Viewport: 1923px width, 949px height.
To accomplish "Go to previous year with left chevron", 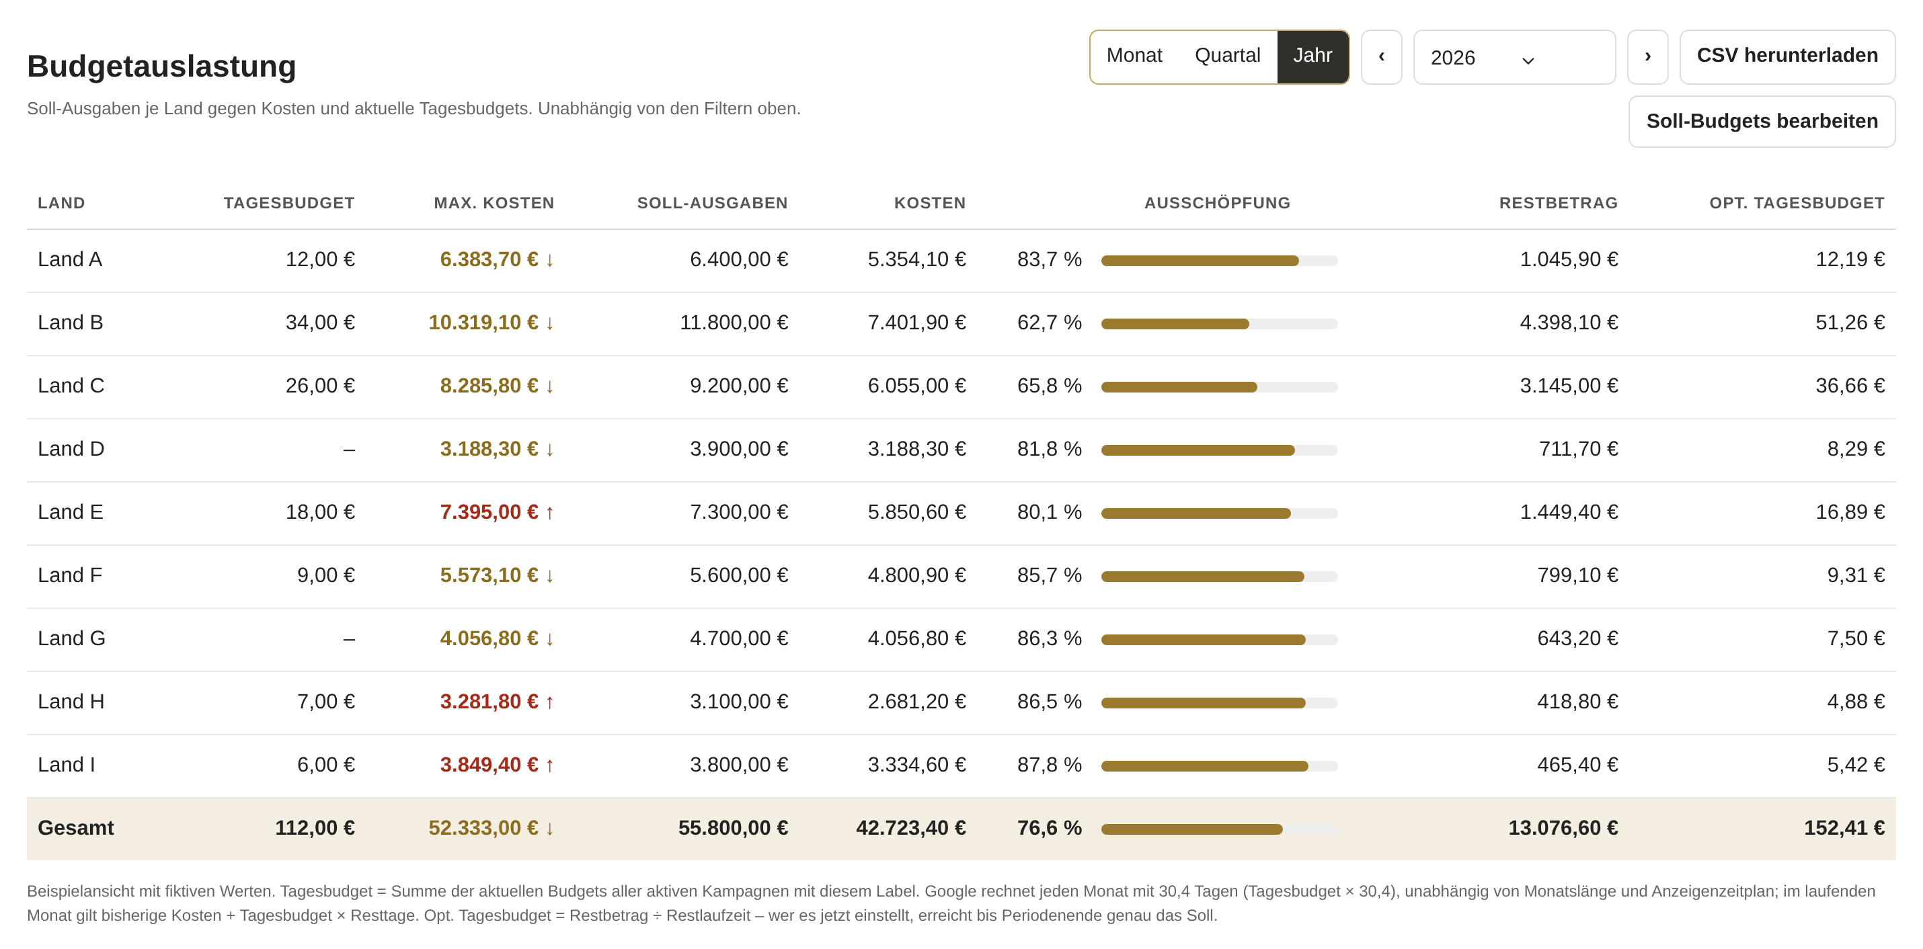I will click(x=1381, y=56).
